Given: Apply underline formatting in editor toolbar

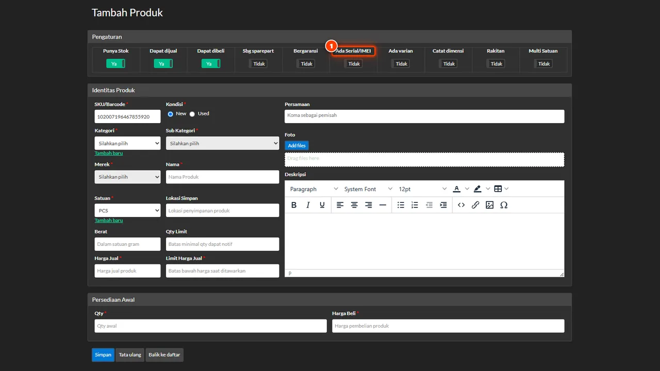Looking at the screenshot, I should point(322,205).
